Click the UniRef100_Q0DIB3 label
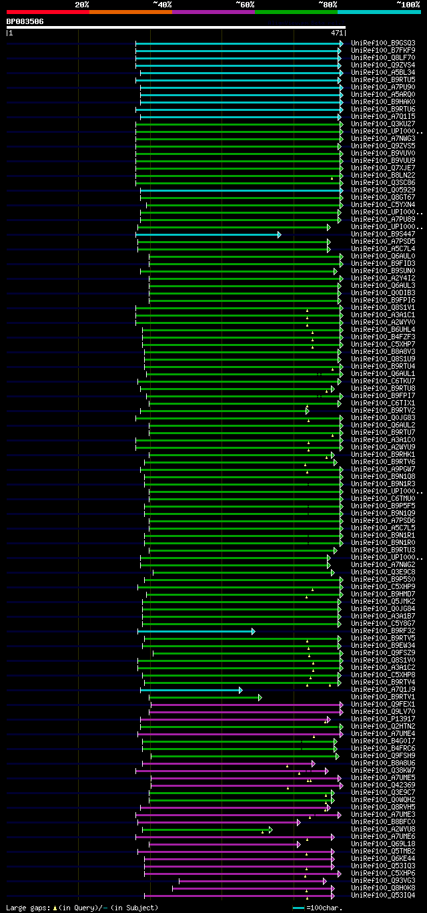The width and height of the screenshot is (427, 913). 383,293
